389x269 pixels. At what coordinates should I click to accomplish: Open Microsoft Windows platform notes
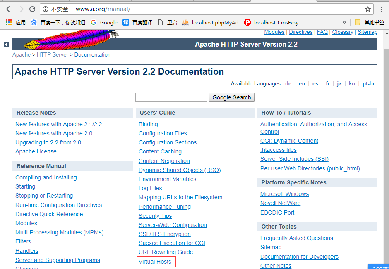285,194
